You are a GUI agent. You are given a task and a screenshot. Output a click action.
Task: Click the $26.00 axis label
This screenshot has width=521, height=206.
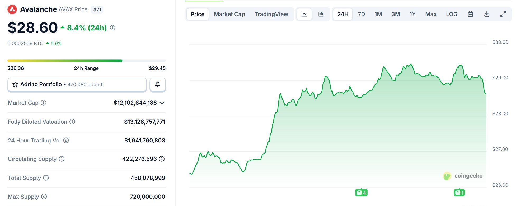pos(500,185)
